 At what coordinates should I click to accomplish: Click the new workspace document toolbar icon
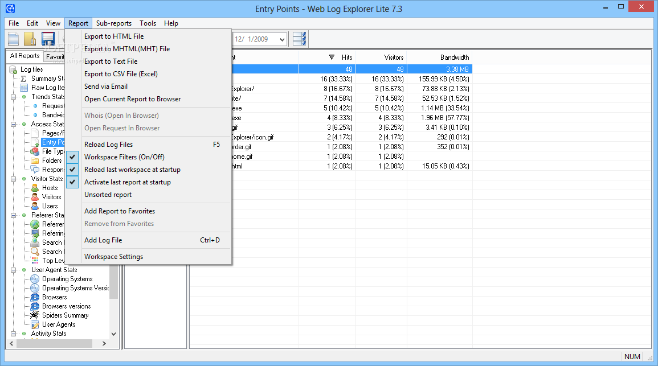pos(14,39)
